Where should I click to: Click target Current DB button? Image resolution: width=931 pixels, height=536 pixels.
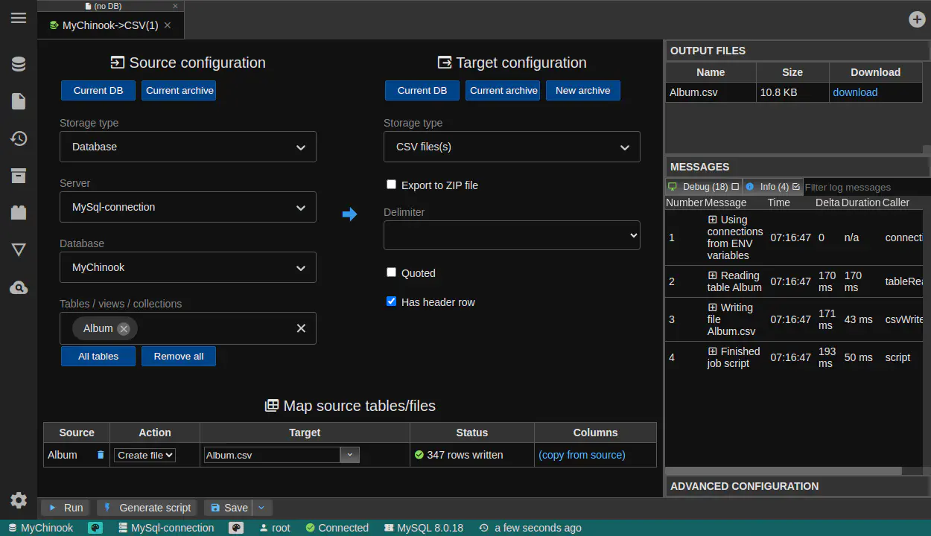[422, 90]
